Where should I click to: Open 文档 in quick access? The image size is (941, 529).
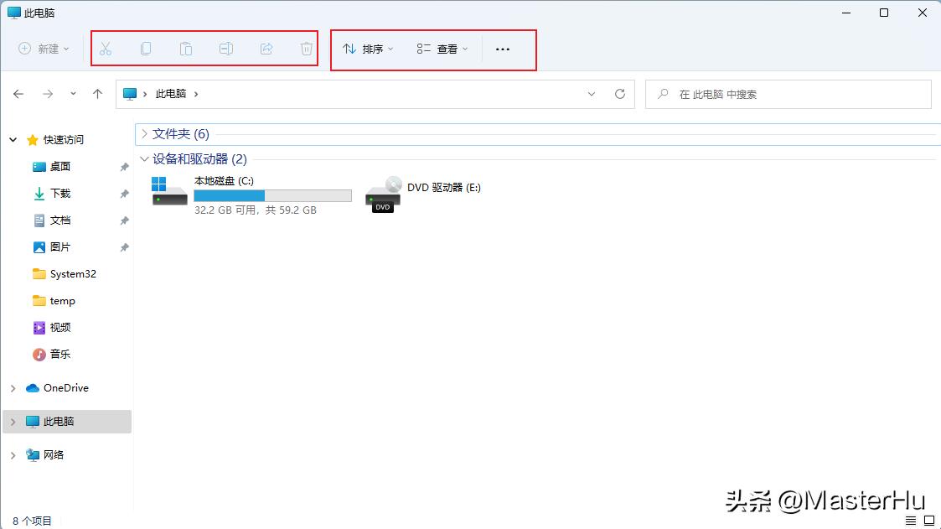pos(60,220)
